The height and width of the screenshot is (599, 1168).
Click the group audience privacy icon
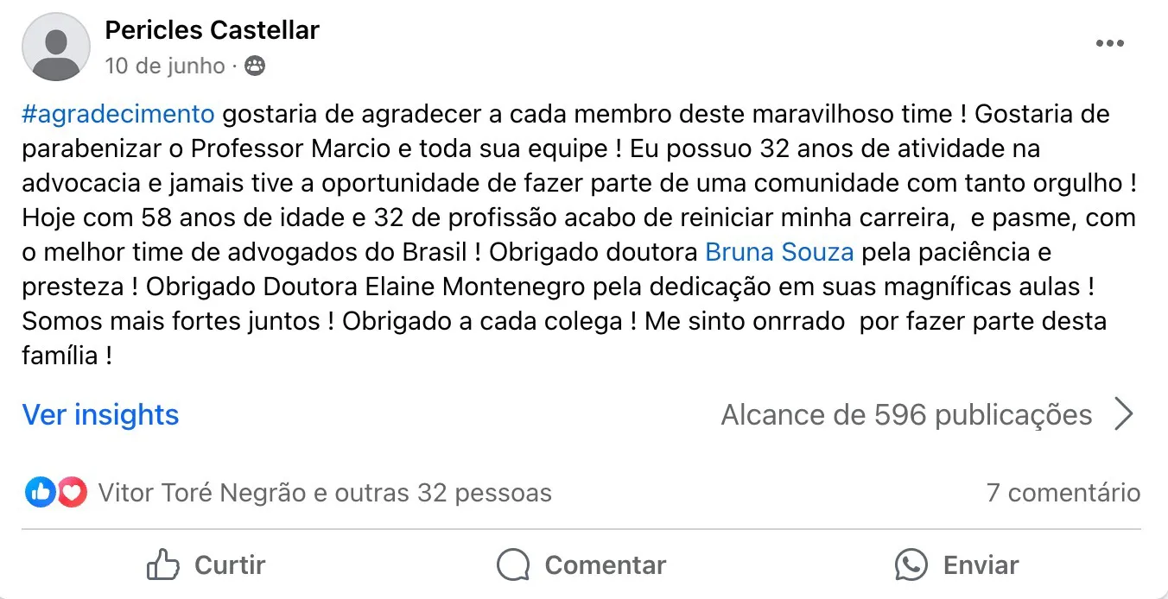[255, 66]
